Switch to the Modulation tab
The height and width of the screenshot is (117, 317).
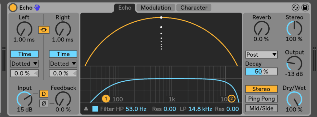point(156,8)
